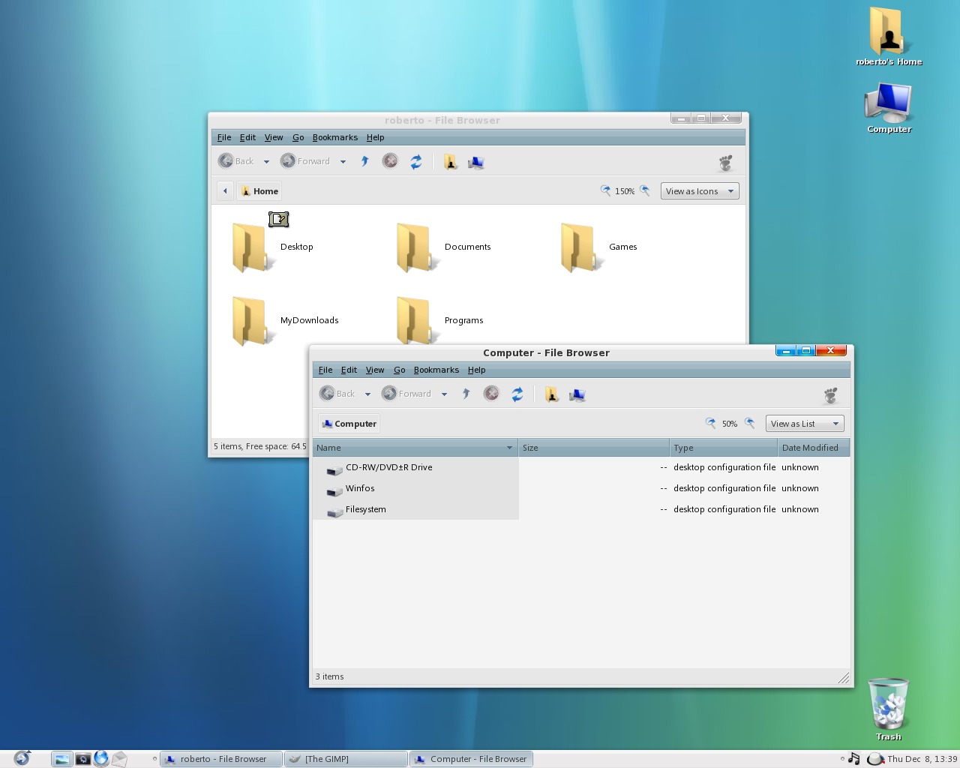960x768 pixels.
Task: Sort by the Type column header
Action: click(x=724, y=448)
